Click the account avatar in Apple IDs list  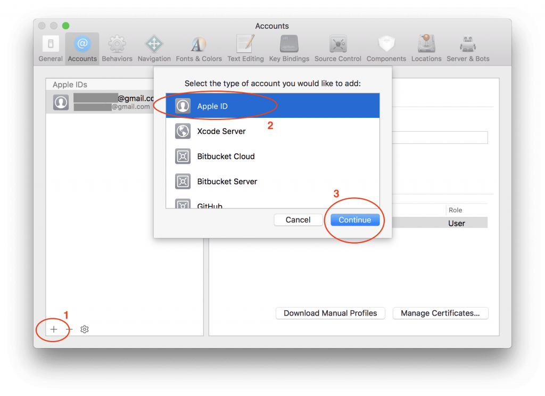click(x=61, y=102)
